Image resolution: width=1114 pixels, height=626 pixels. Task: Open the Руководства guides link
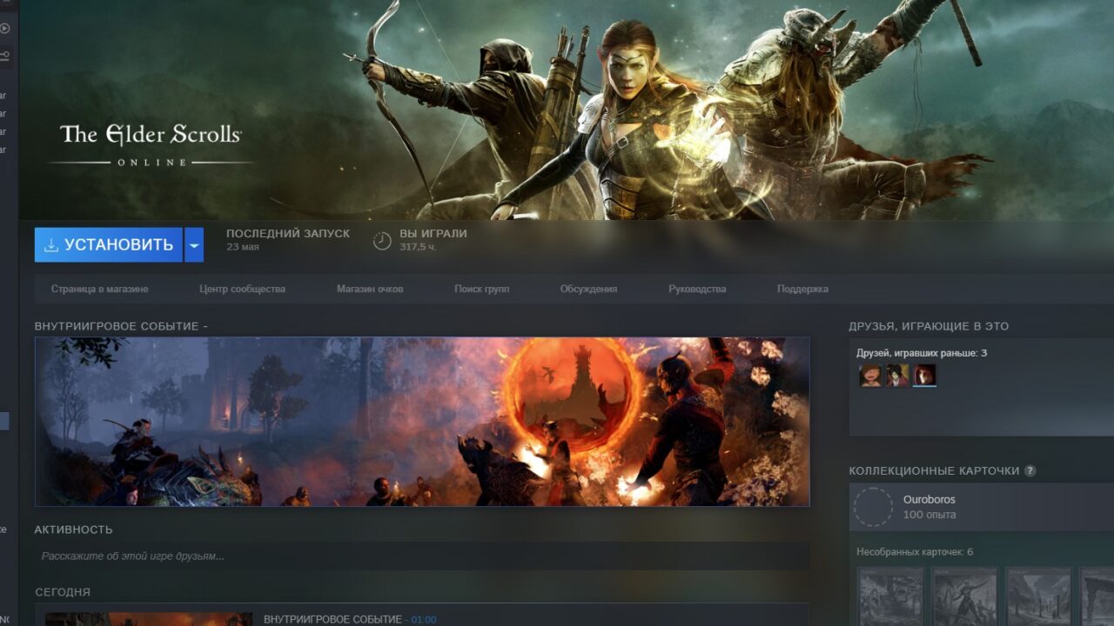click(x=697, y=289)
